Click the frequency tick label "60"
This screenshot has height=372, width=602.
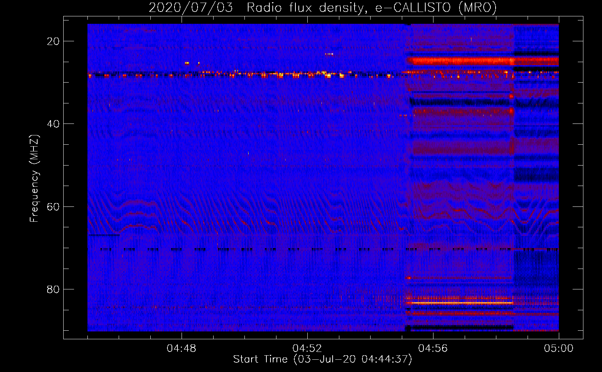click(x=53, y=206)
